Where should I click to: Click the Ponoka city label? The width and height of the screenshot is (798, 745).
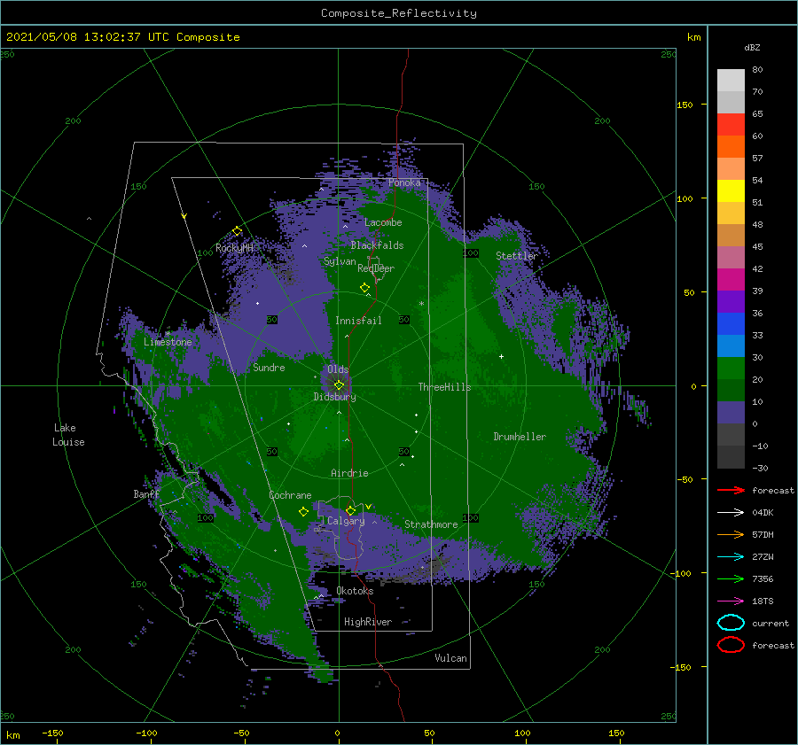404,182
